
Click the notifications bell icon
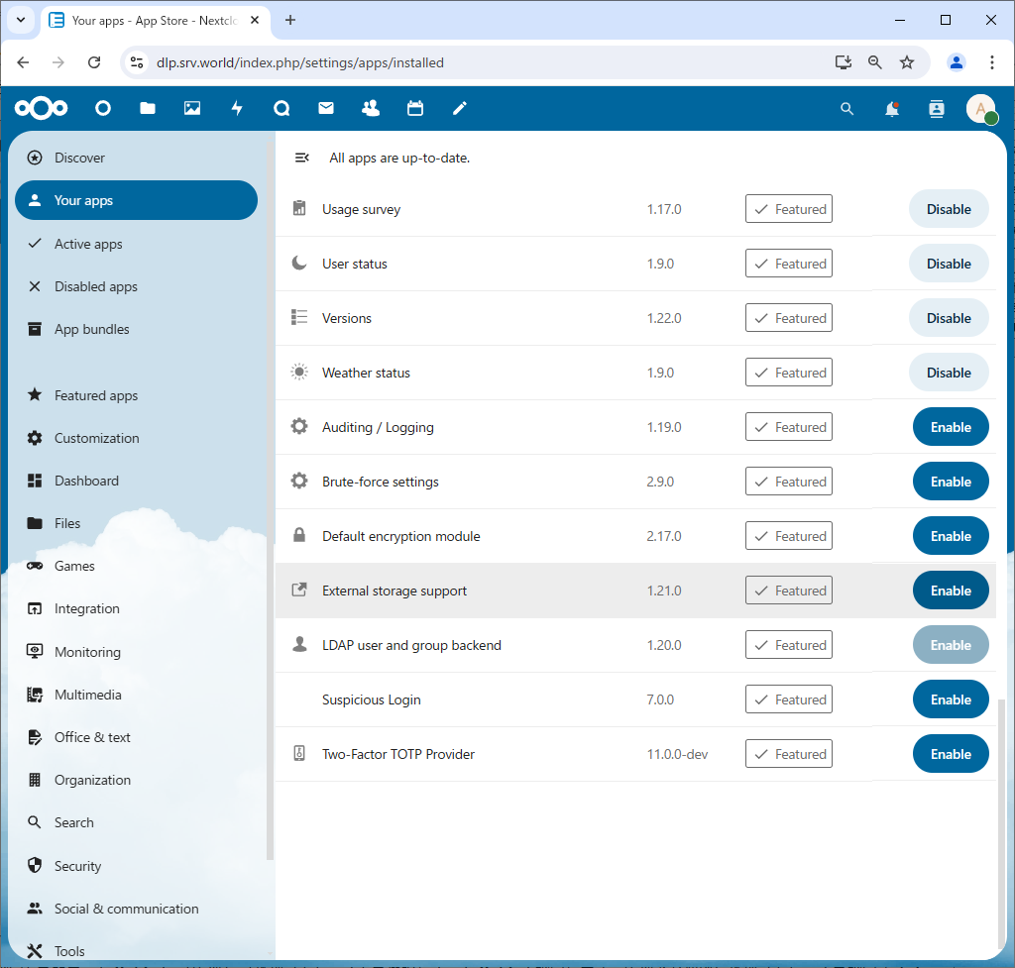[x=892, y=109]
